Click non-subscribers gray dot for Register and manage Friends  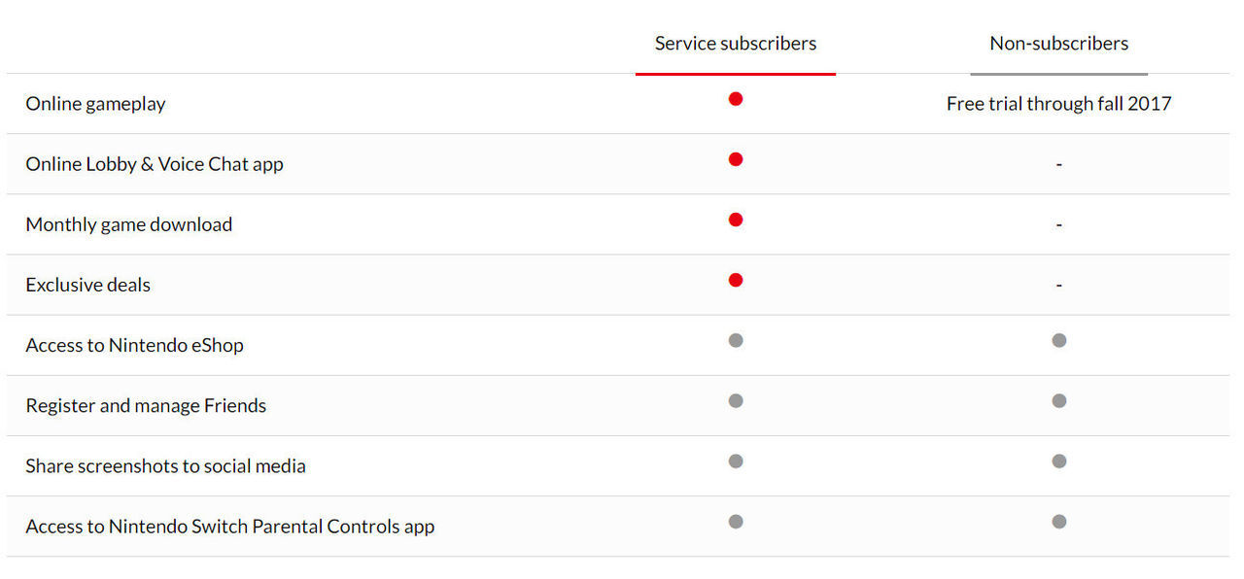coord(1059,400)
